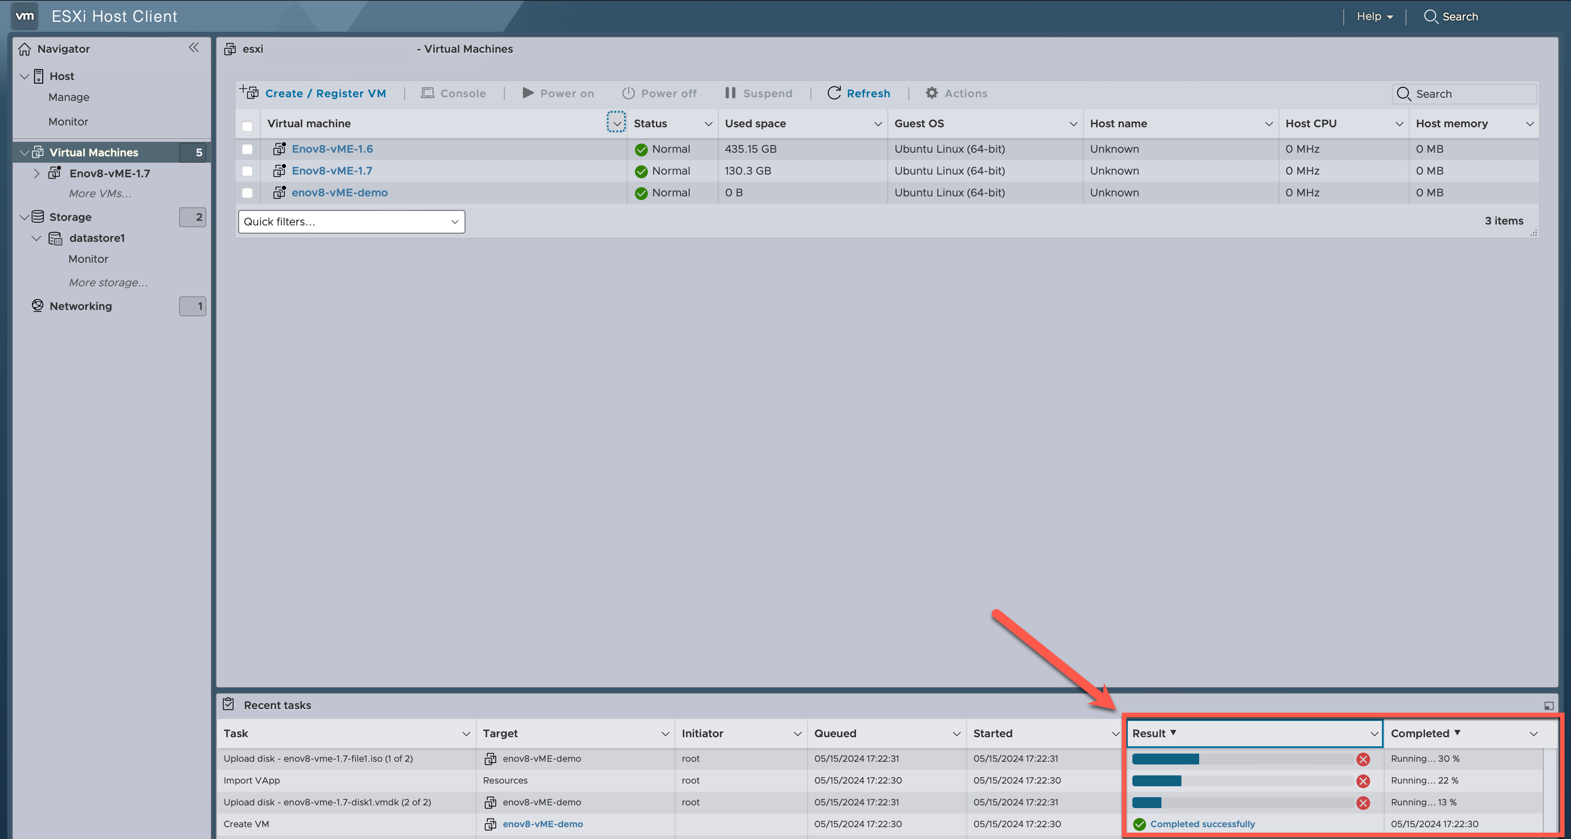Screen dimensions: 1571x839
Task: Click the Virtual Machines count badge 5
Action: (193, 152)
